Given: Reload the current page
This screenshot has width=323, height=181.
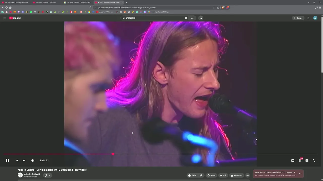Looking at the screenshot, I should point(7,8).
